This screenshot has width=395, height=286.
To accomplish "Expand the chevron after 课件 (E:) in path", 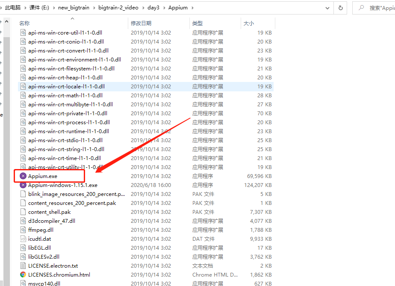I will [x=54, y=8].
